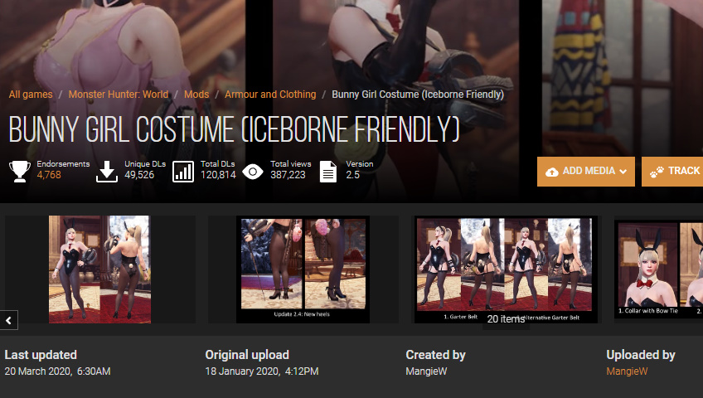
Task: Open uploader MangieW profile link
Action: pos(627,371)
